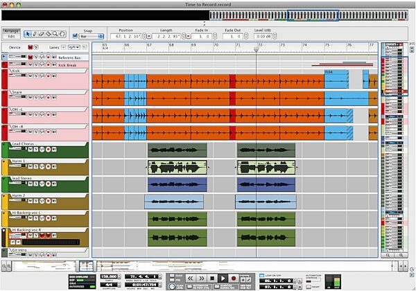Select the selected Harm 1 clip at bar 67

(x=177, y=167)
